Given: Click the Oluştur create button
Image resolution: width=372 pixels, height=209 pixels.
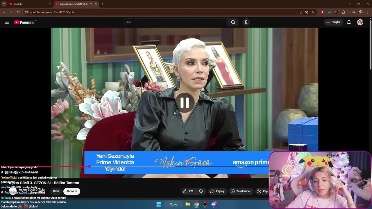Looking at the screenshot, I should tap(333, 22).
